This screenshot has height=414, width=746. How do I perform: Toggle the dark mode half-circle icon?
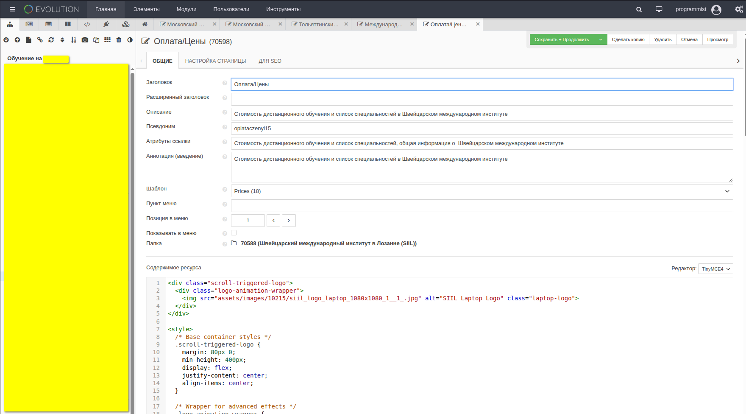(x=130, y=40)
